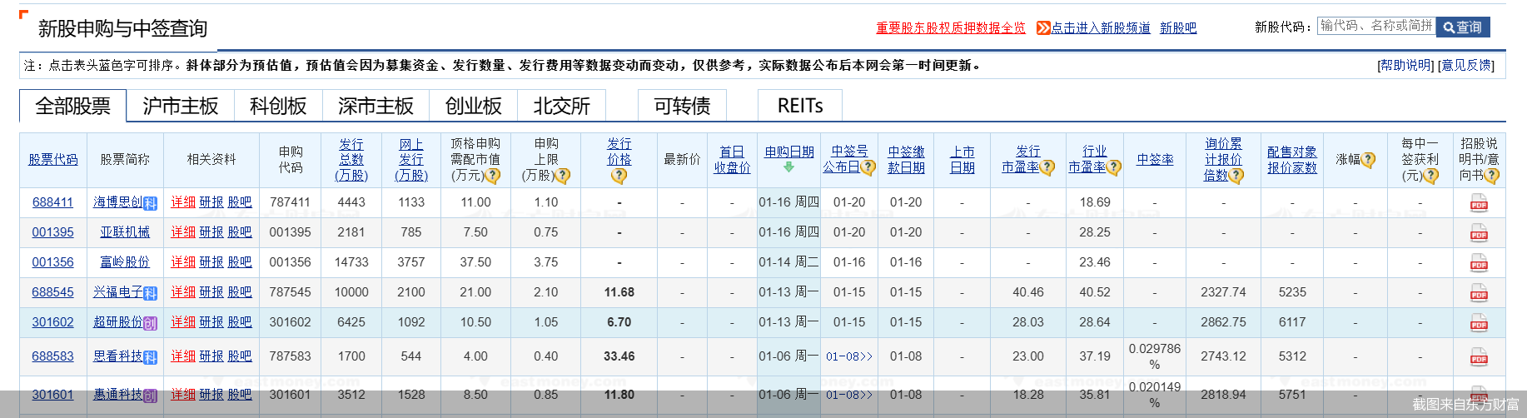Expand 01-08 winning number link for 惠通科技

coord(849,395)
